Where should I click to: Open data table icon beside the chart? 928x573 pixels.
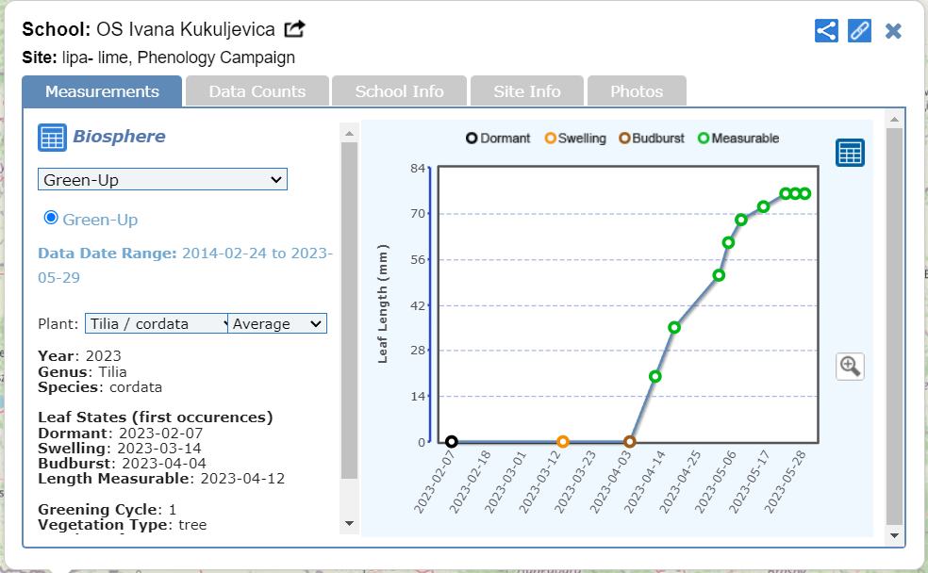[850, 153]
